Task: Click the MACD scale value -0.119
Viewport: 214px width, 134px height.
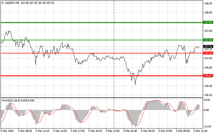Action: point(207,127)
